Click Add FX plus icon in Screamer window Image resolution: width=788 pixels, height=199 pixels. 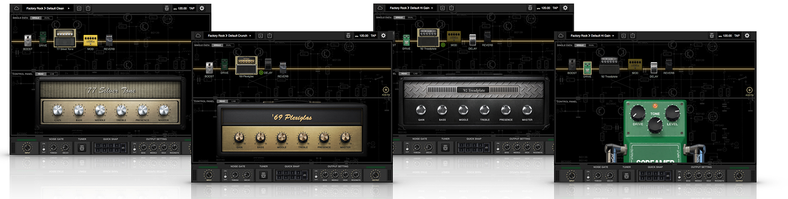click(749, 90)
